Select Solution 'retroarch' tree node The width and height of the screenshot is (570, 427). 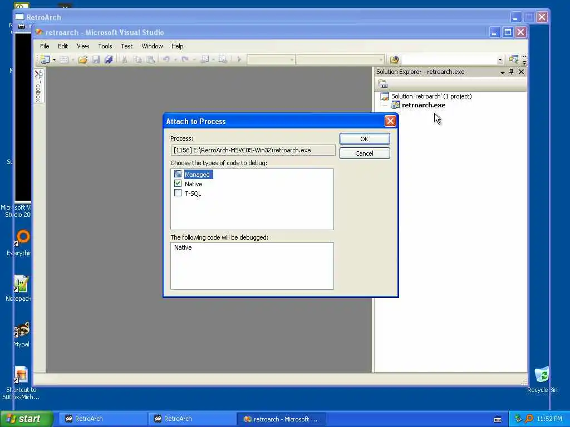tap(431, 96)
